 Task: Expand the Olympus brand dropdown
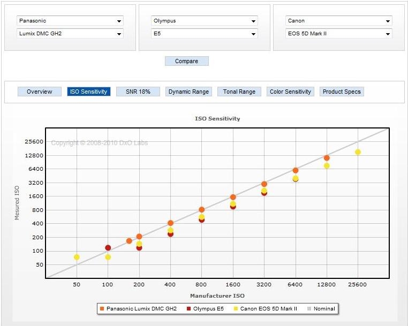pyautogui.click(x=205, y=21)
